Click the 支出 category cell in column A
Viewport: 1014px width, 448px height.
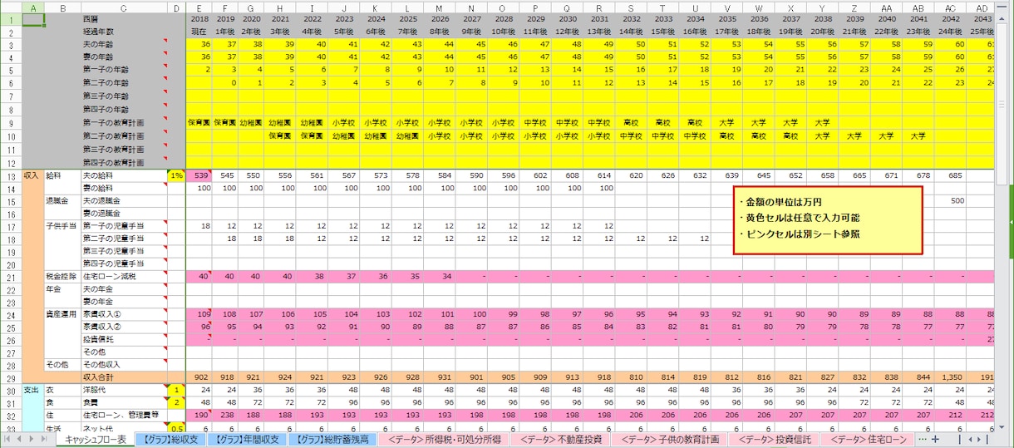coord(32,391)
